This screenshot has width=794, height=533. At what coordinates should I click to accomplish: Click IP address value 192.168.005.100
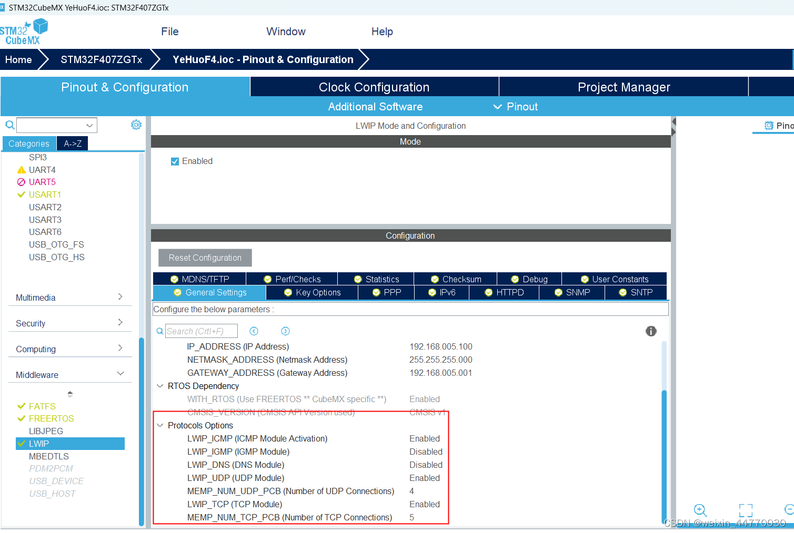[441, 346]
